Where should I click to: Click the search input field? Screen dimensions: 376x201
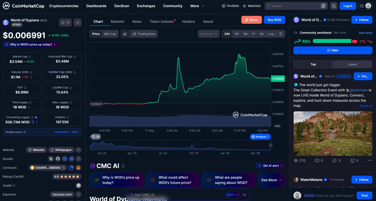click(x=296, y=6)
